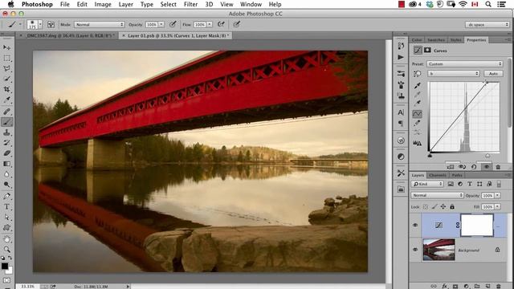Select the Gradient tool
The width and height of the screenshot is (514, 289).
[x=6, y=164]
